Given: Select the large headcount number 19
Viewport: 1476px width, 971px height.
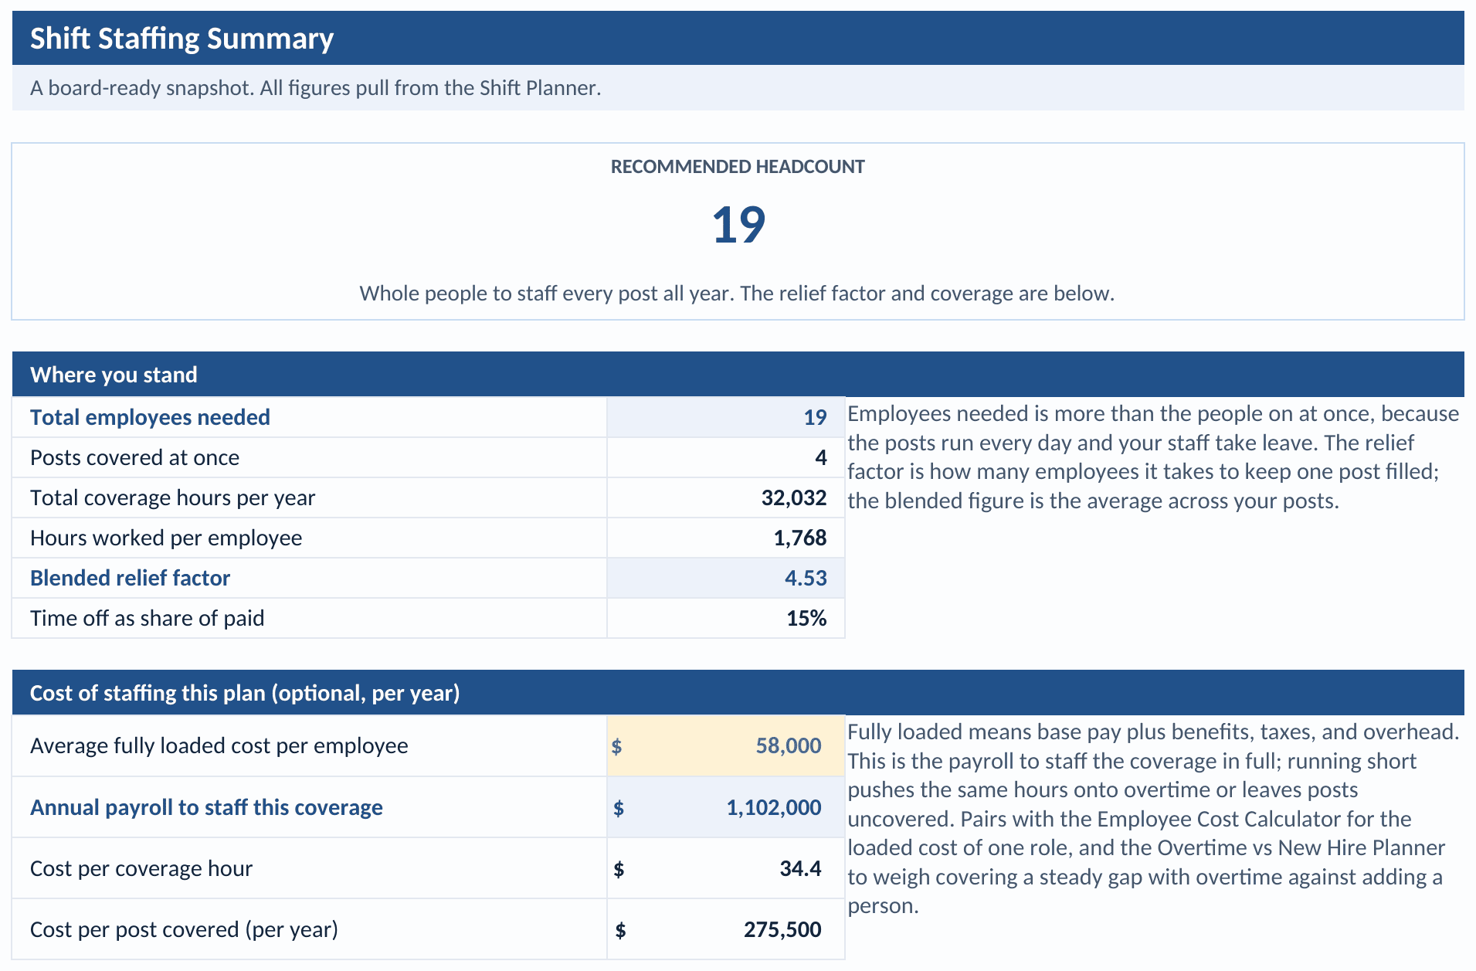Looking at the screenshot, I should pos(738,226).
